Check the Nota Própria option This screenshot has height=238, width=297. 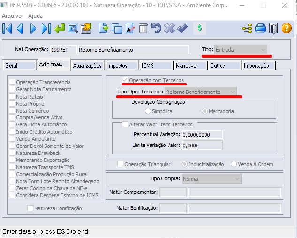pos(12,103)
